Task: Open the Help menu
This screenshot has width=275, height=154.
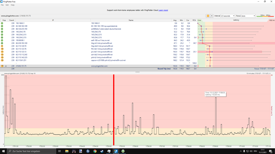Action: (x=13, y=5)
